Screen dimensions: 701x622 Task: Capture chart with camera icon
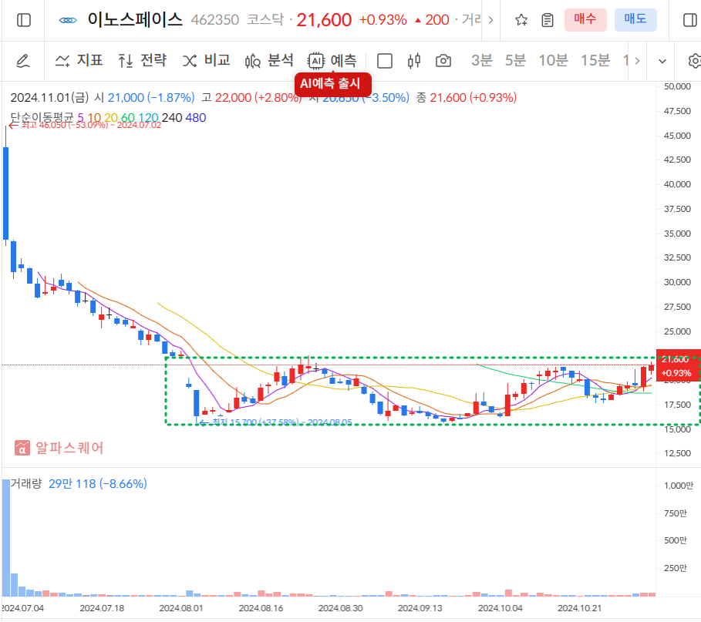pyautogui.click(x=443, y=61)
